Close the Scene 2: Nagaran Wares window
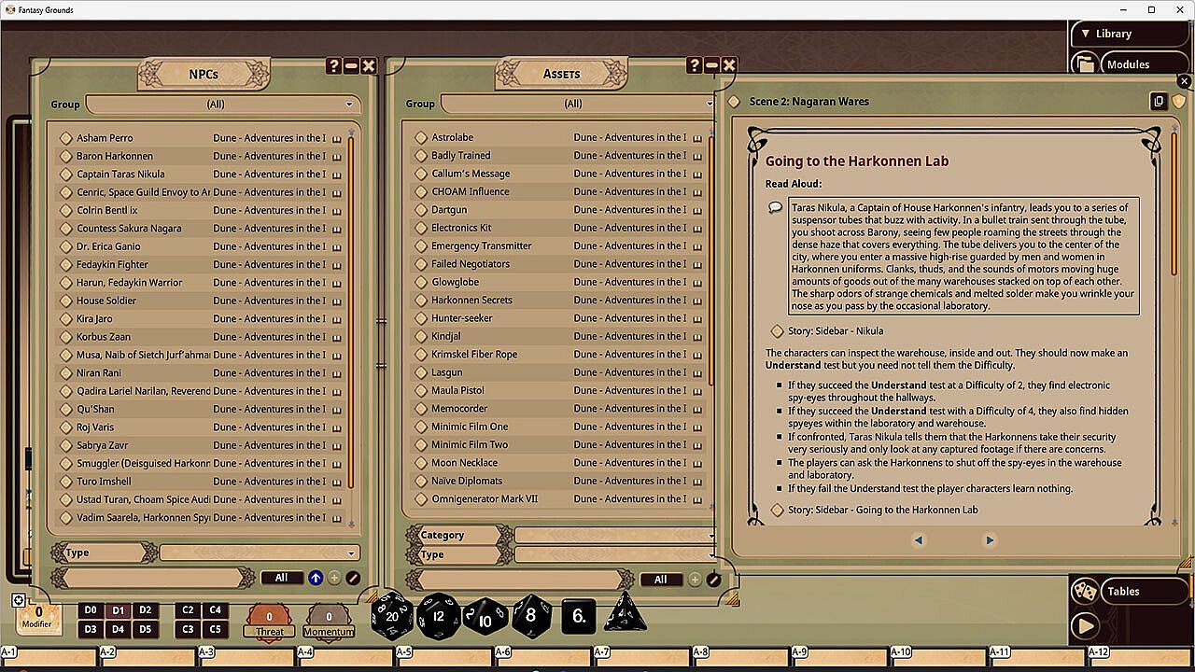The width and height of the screenshot is (1195, 672). point(1185,82)
